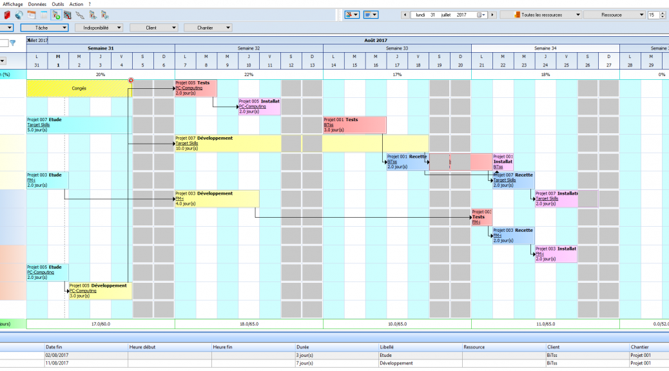669x371 pixels.
Task: Open the Action menu
Action: [76, 4]
